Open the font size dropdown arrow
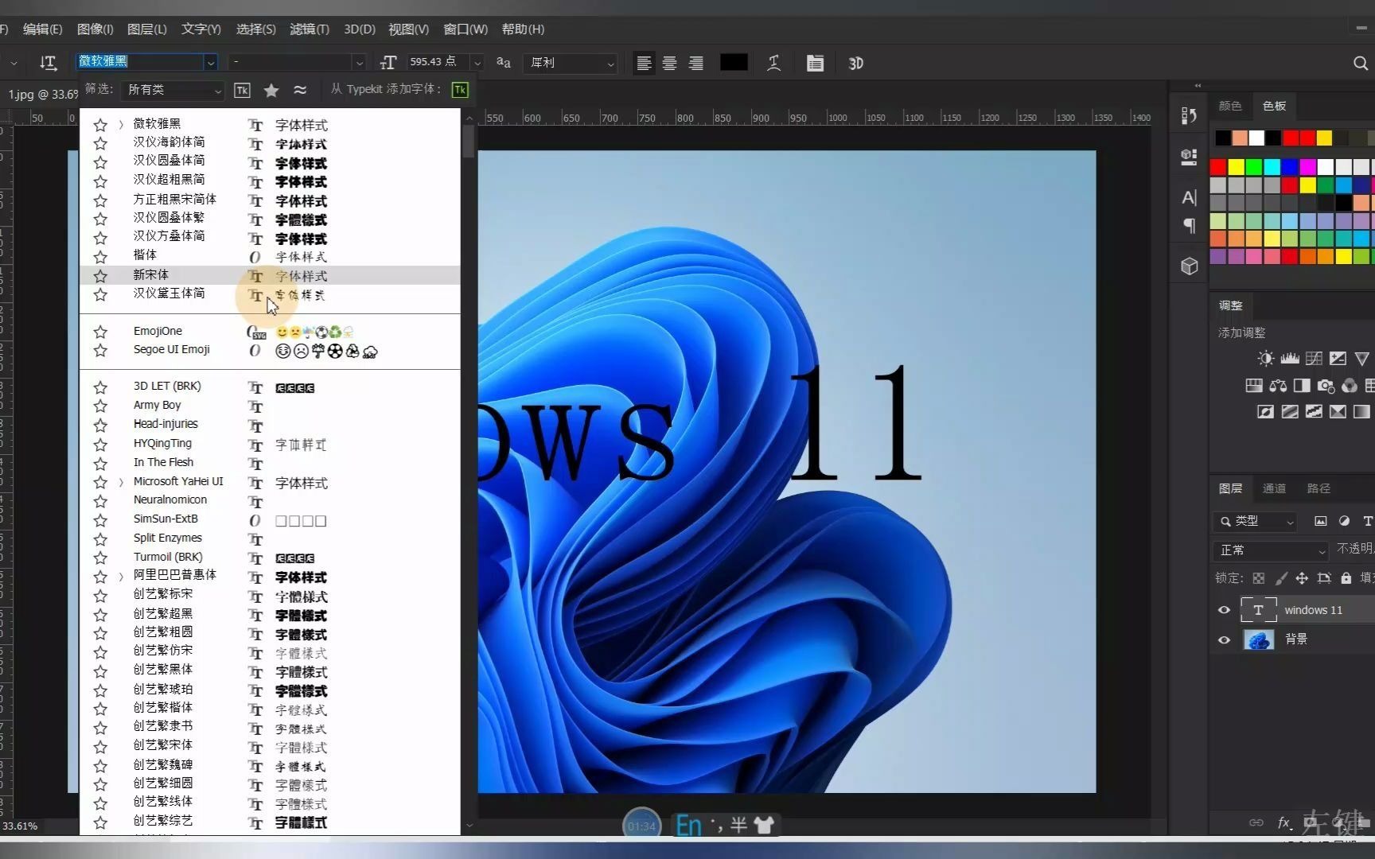1375x859 pixels. click(477, 62)
